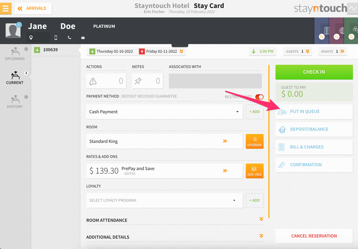Open Standard King room details

click(164, 141)
